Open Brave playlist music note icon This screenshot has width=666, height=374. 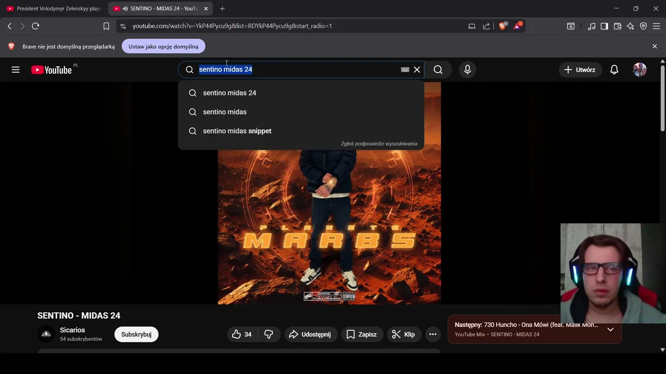click(592, 26)
